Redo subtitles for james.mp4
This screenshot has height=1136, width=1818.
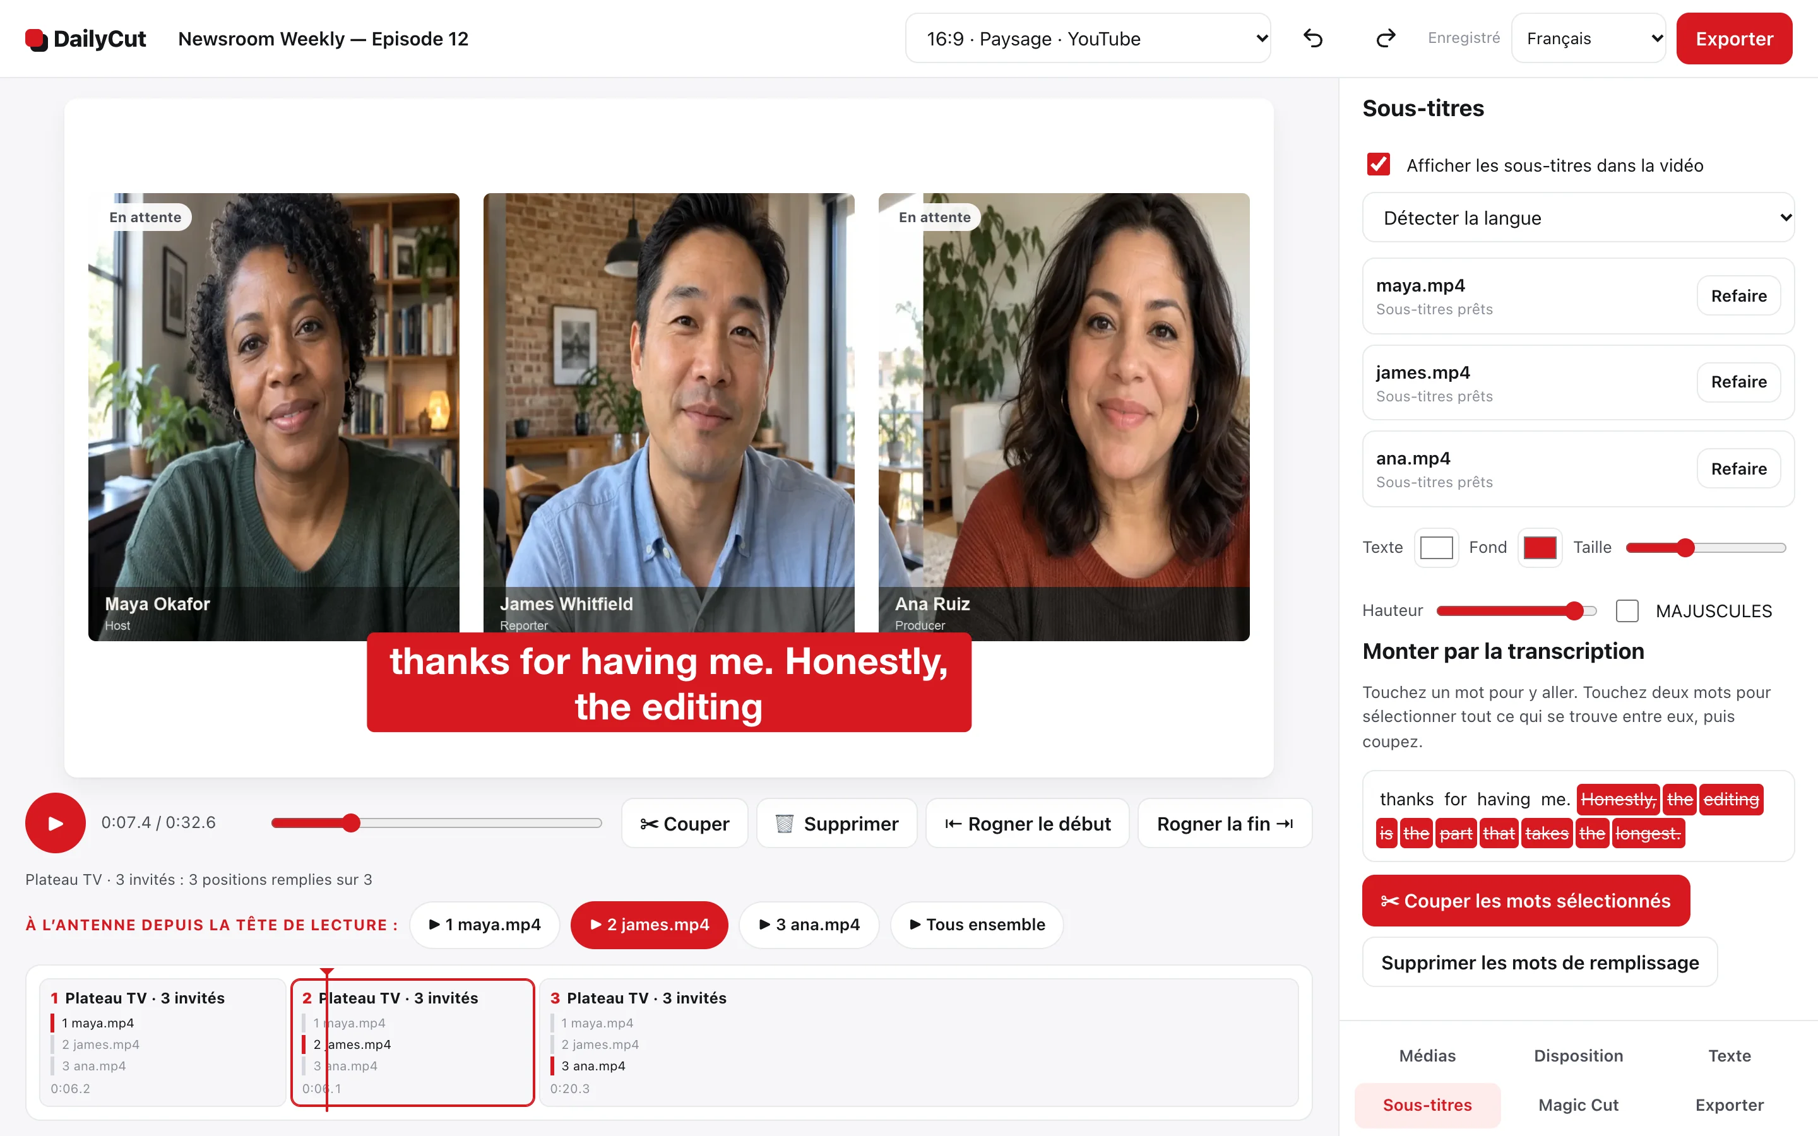1738,382
